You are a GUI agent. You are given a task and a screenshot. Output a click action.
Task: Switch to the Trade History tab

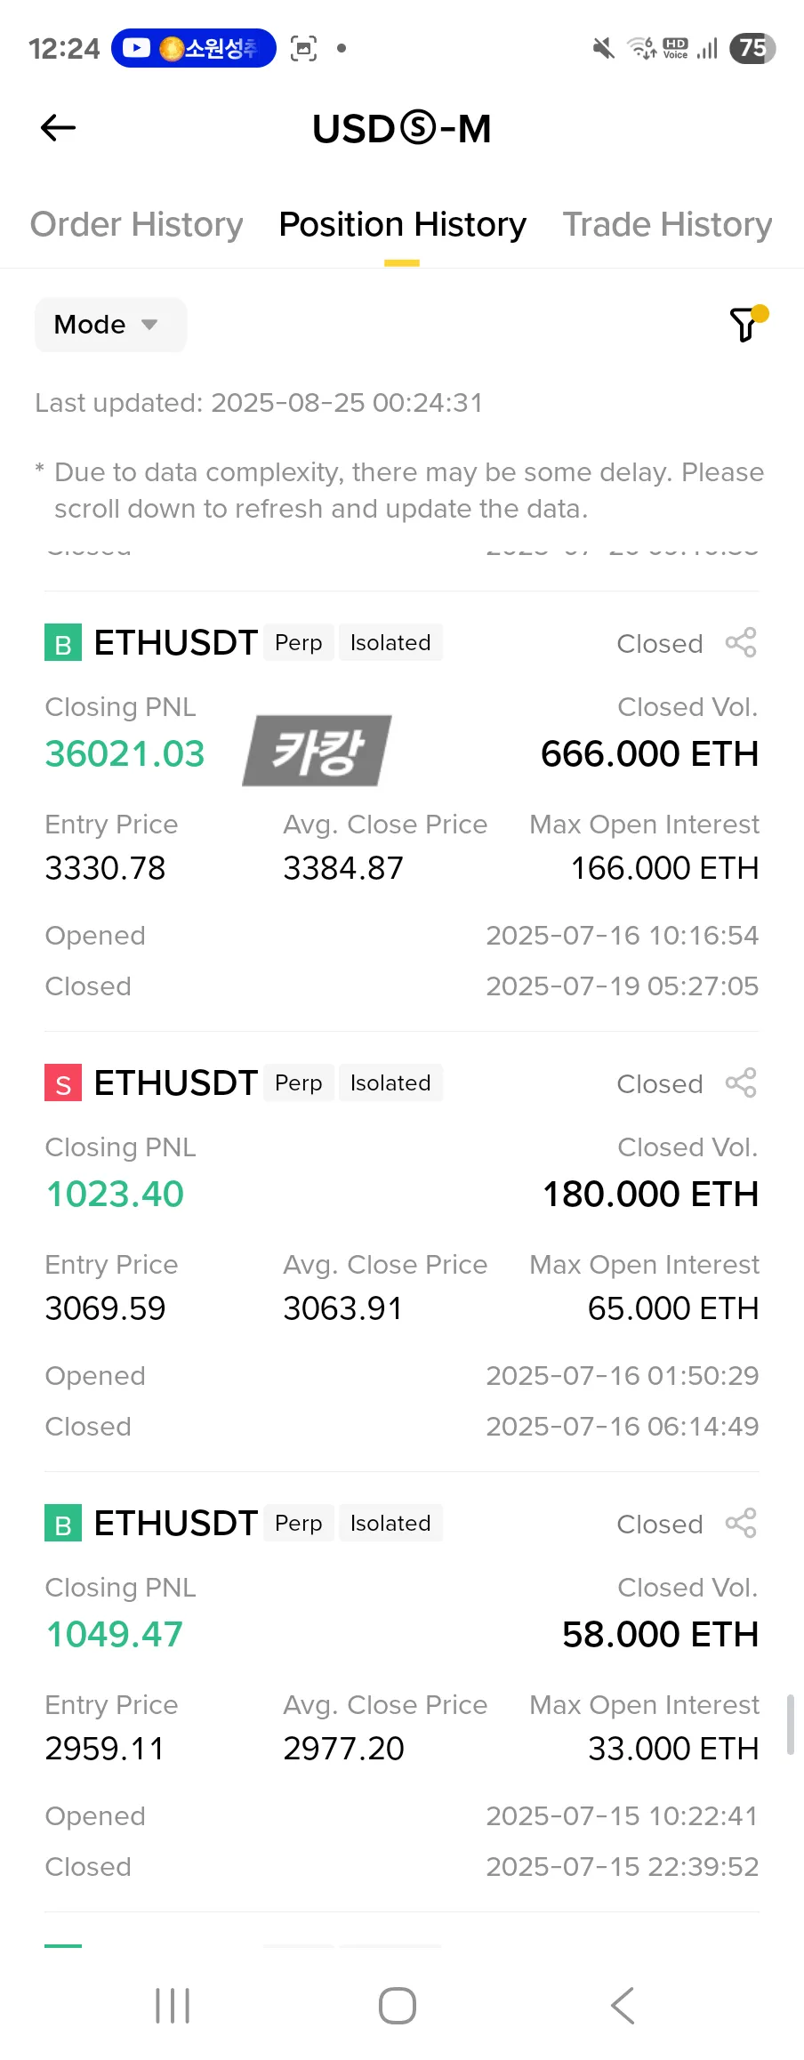click(667, 225)
